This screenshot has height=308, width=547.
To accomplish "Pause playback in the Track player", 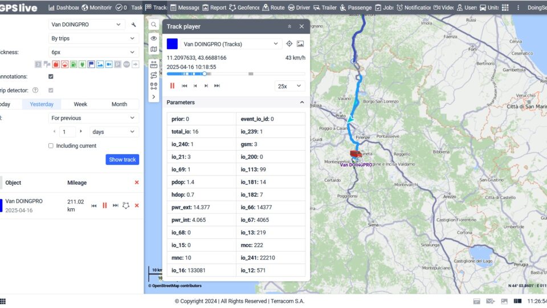I will click(172, 86).
